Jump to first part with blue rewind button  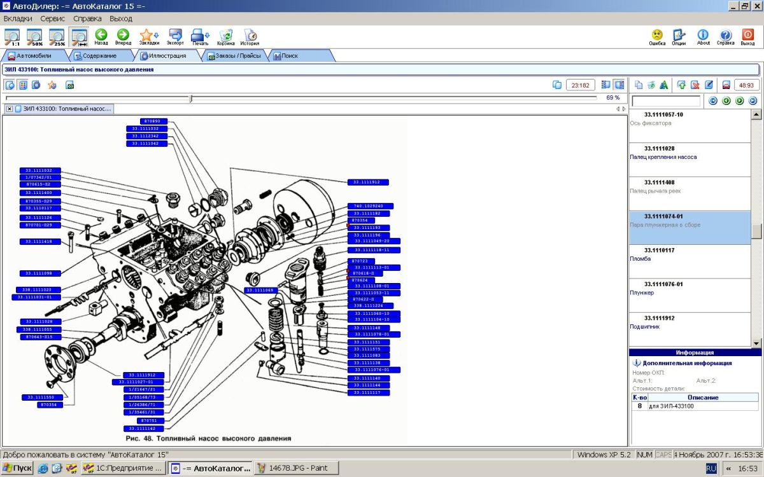pos(713,101)
